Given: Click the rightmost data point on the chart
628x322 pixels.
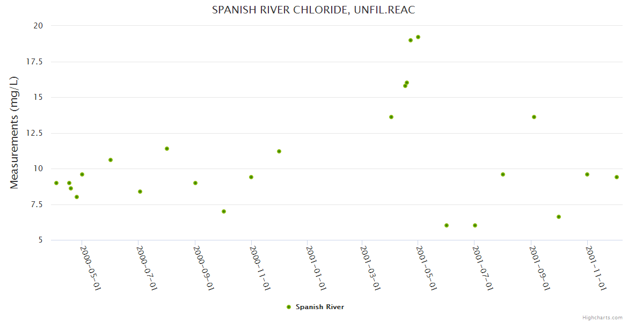Looking at the screenshot, I should (617, 177).
